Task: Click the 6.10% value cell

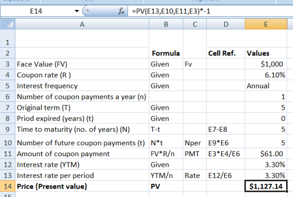Action: point(266,75)
